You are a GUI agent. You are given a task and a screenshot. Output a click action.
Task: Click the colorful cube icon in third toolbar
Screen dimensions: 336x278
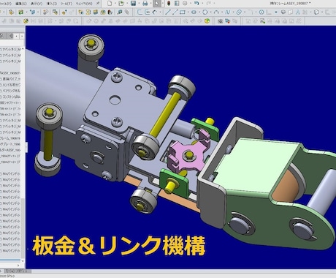pos(207,21)
